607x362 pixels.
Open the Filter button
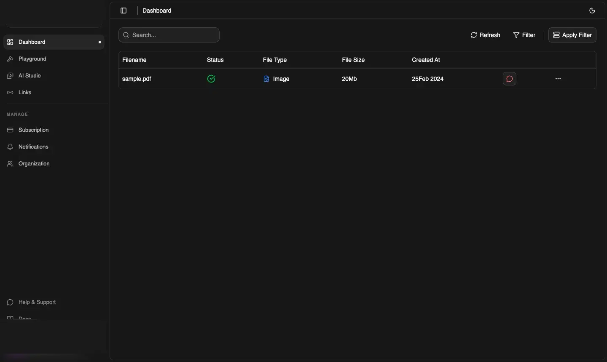(524, 35)
